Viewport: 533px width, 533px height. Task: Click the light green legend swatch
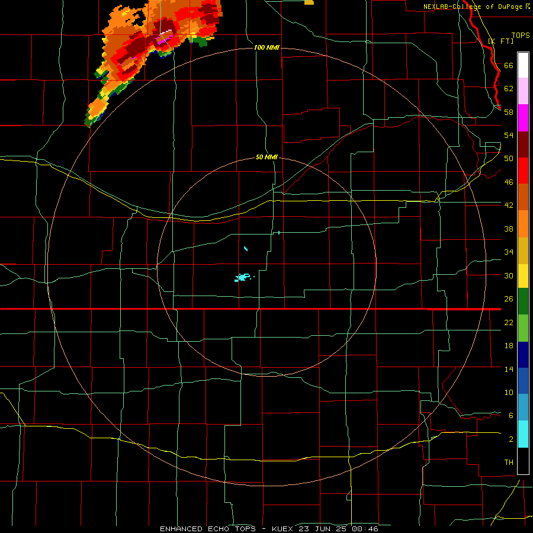click(x=523, y=328)
